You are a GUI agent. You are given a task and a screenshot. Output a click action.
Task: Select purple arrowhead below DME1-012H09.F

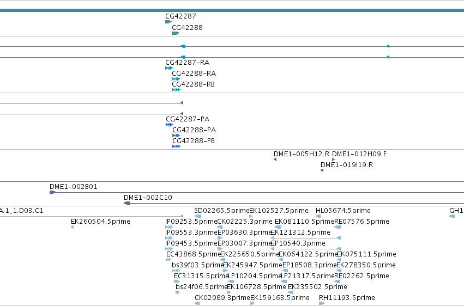point(334,160)
